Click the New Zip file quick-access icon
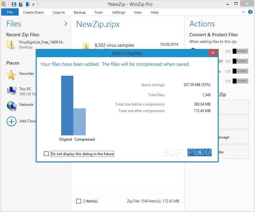 (x=20, y=4)
